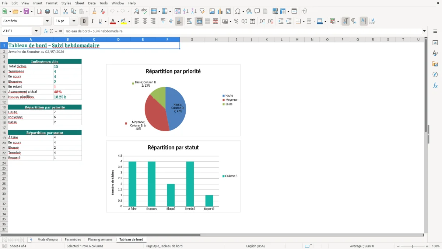
Task: Open the background color dropdown arrow
Action: click(x=129, y=22)
